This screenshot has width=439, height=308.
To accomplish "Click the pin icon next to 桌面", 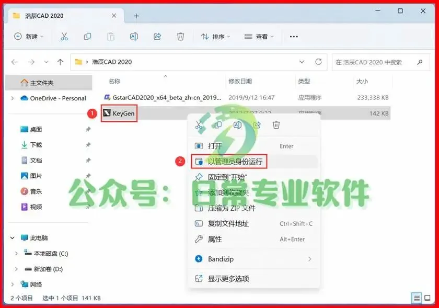I will (x=88, y=129).
